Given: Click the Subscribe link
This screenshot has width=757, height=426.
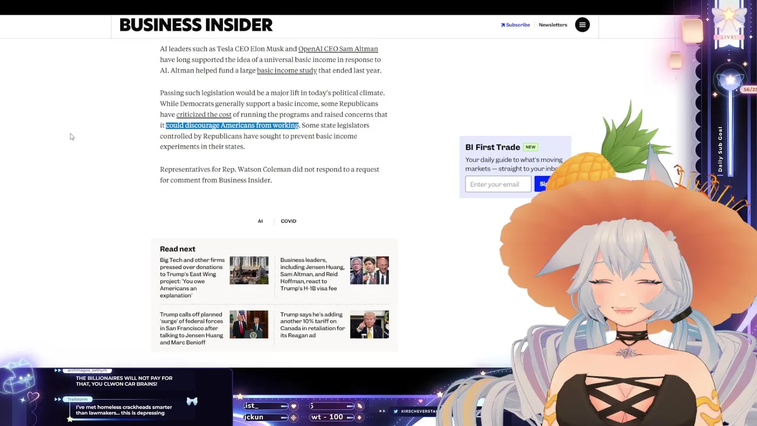Looking at the screenshot, I should [515, 25].
